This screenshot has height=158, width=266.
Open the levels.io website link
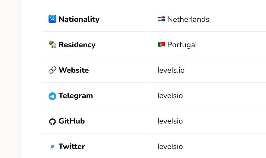(x=171, y=70)
